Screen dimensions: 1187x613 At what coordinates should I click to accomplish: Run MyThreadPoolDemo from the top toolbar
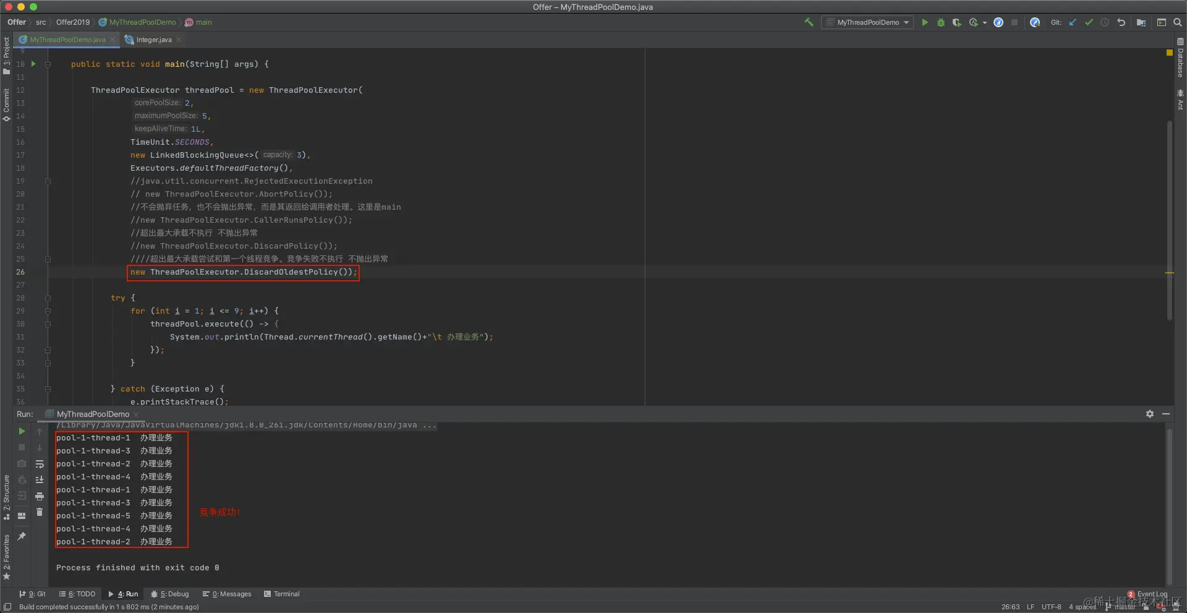click(x=925, y=22)
